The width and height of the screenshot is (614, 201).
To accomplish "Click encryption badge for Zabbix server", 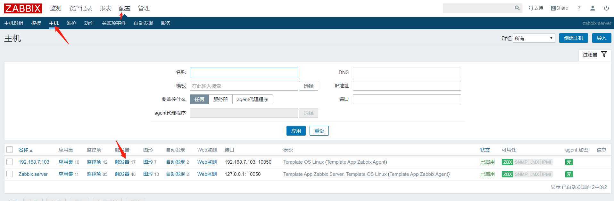I will pyautogui.click(x=569, y=174).
